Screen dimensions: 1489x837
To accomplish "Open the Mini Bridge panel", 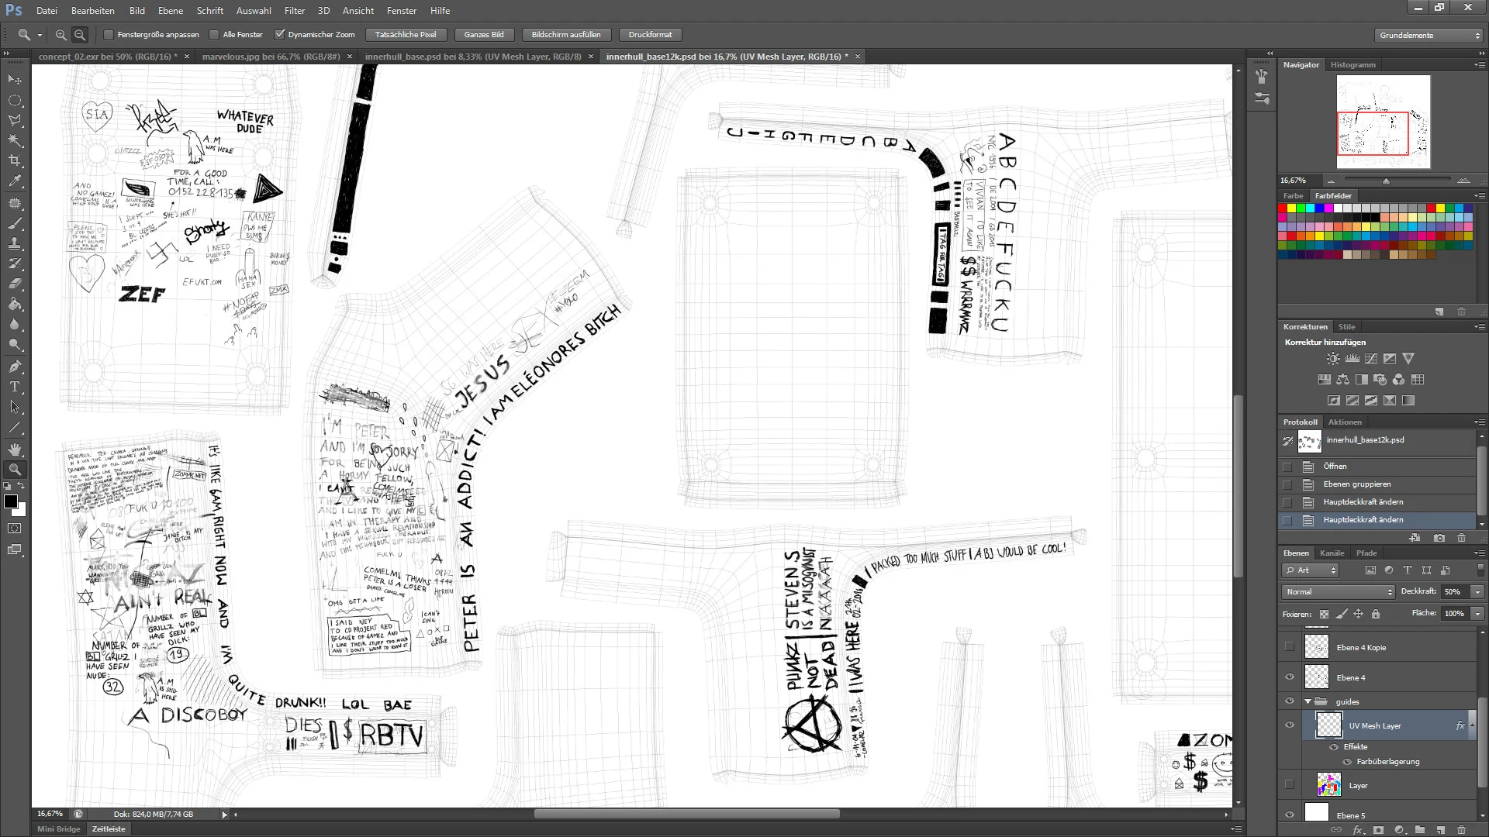I will (x=59, y=829).
